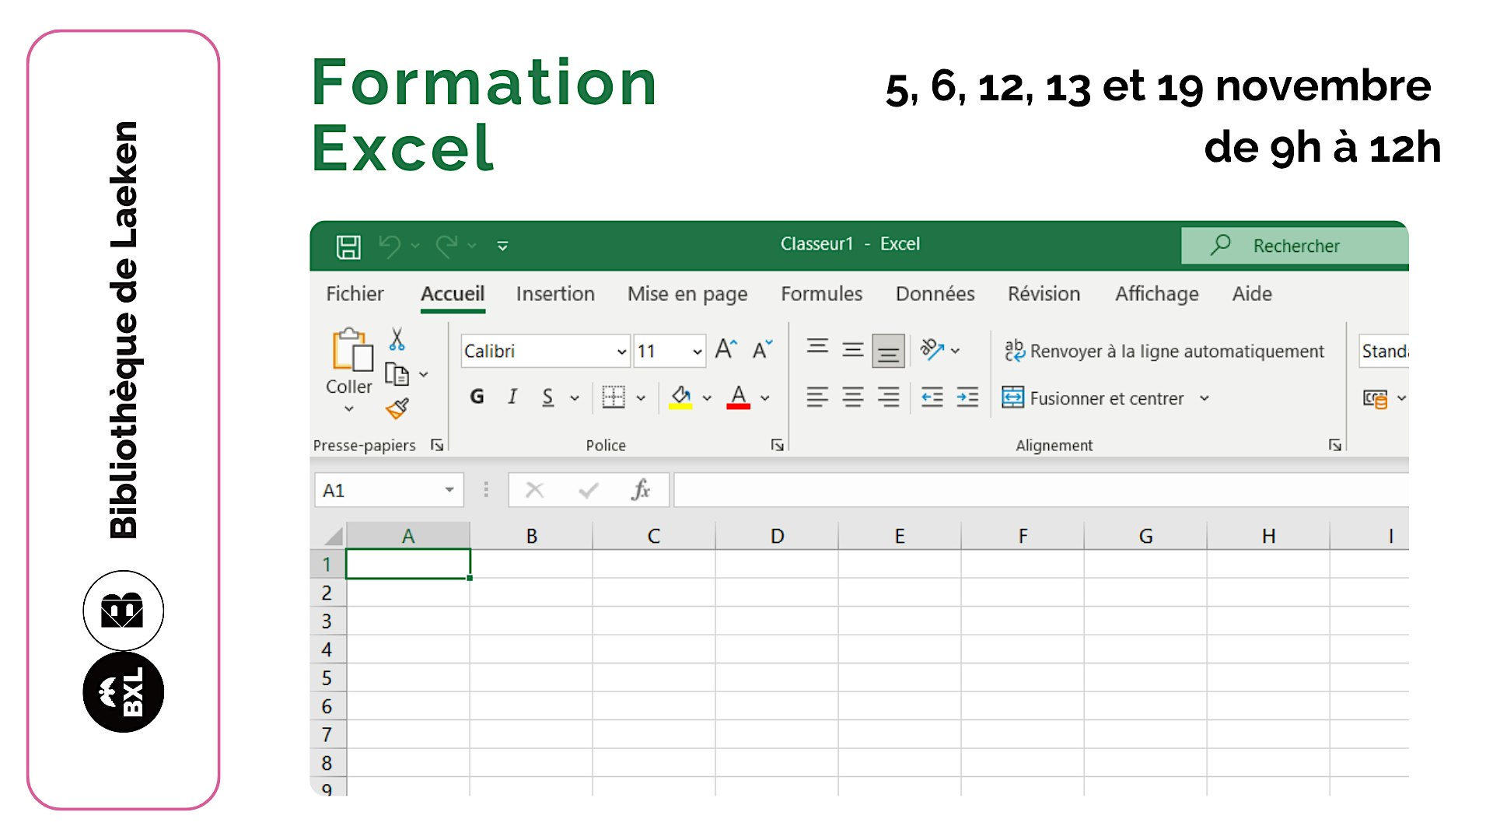Open the Alignement group dialog launcher

pyautogui.click(x=1334, y=445)
